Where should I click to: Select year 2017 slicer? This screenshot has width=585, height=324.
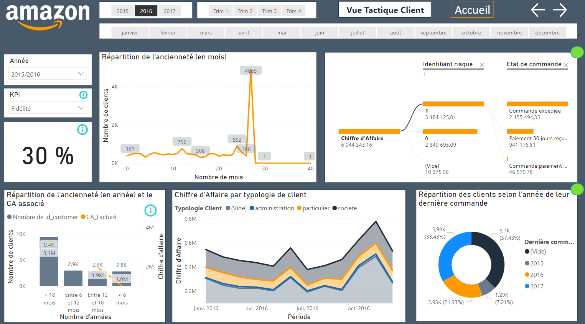pos(170,11)
